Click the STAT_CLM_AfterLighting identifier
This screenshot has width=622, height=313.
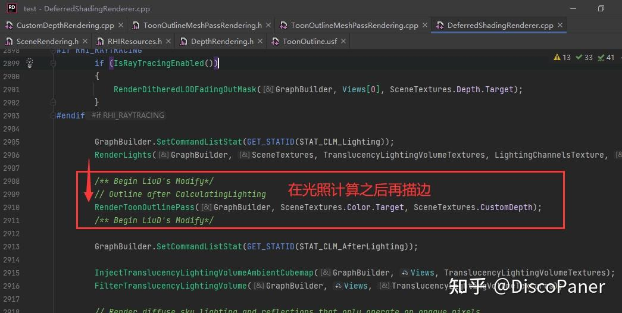[x=352, y=247]
